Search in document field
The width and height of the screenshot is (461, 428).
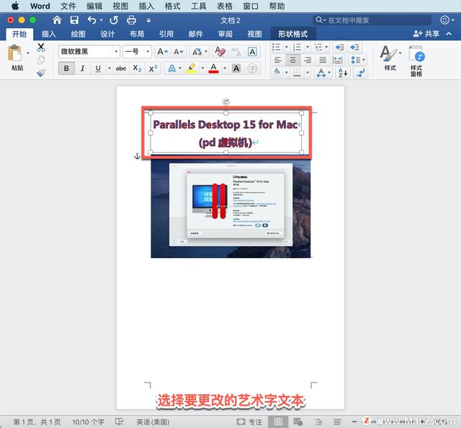click(x=372, y=20)
